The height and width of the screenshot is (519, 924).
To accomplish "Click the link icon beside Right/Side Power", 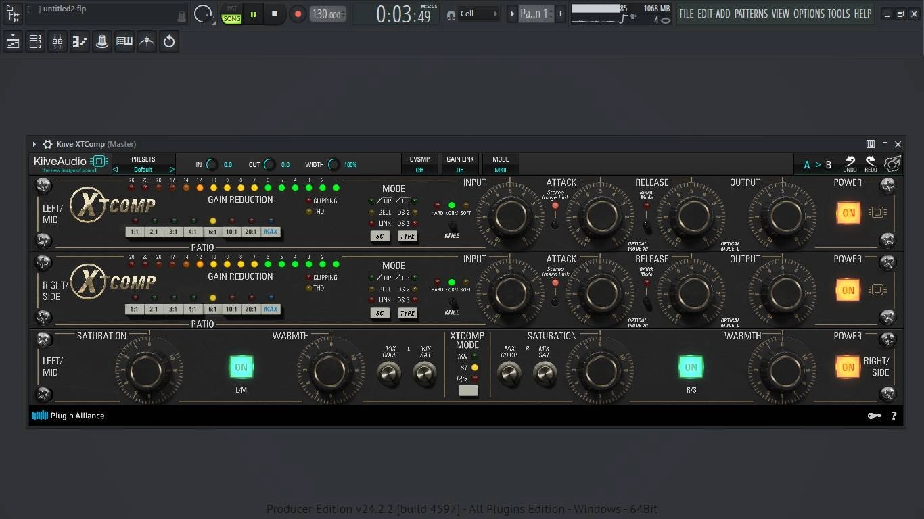I will 877,290.
